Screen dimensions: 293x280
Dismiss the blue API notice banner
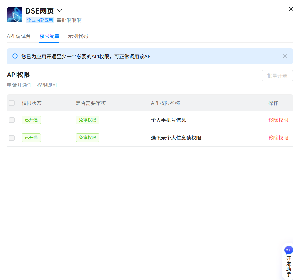285,56
